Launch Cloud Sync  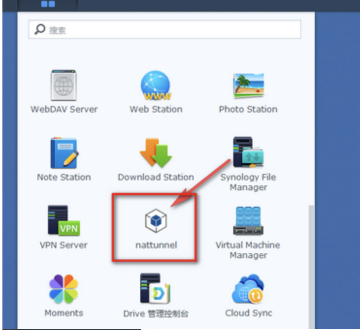248,289
